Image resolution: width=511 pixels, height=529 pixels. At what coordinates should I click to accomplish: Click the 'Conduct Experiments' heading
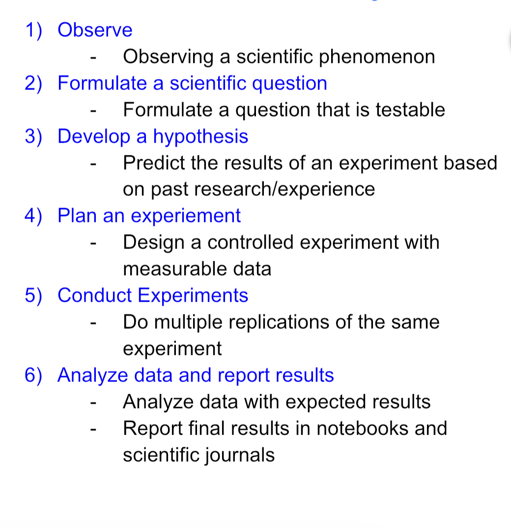(153, 296)
